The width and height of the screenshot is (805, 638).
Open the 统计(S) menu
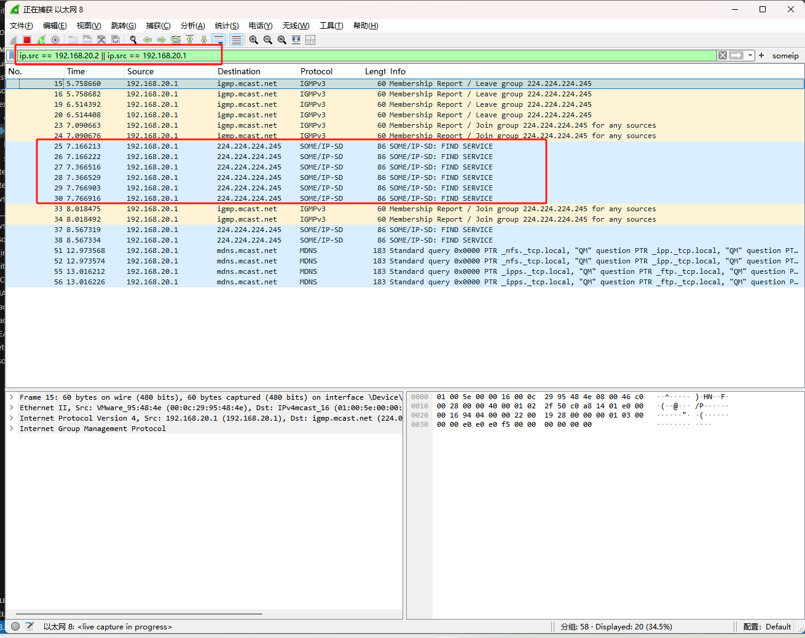point(227,26)
